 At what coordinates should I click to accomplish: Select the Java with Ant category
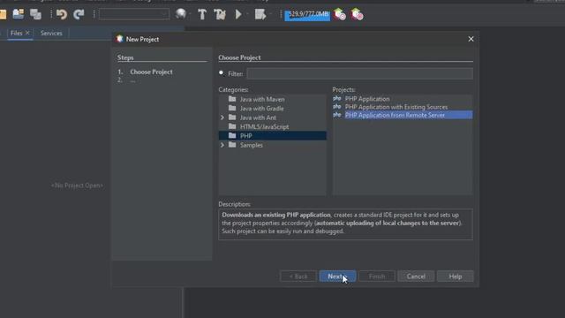click(x=258, y=117)
